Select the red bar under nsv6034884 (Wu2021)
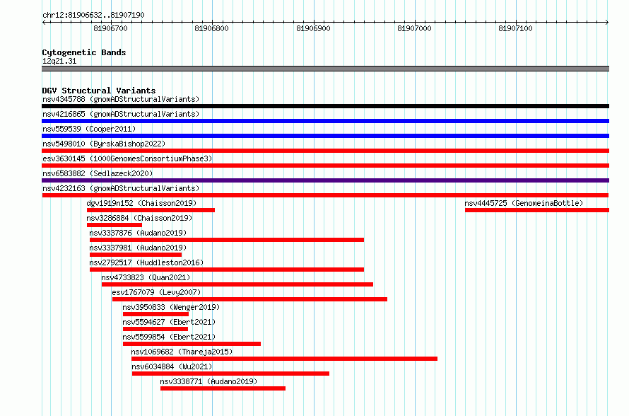This screenshot has width=629, height=416. (x=230, y=374)
